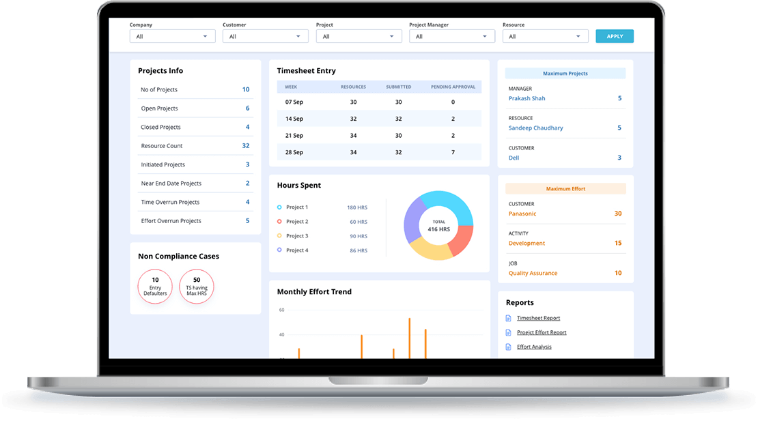Open the Customer filter dropdown

coord(265,35)
